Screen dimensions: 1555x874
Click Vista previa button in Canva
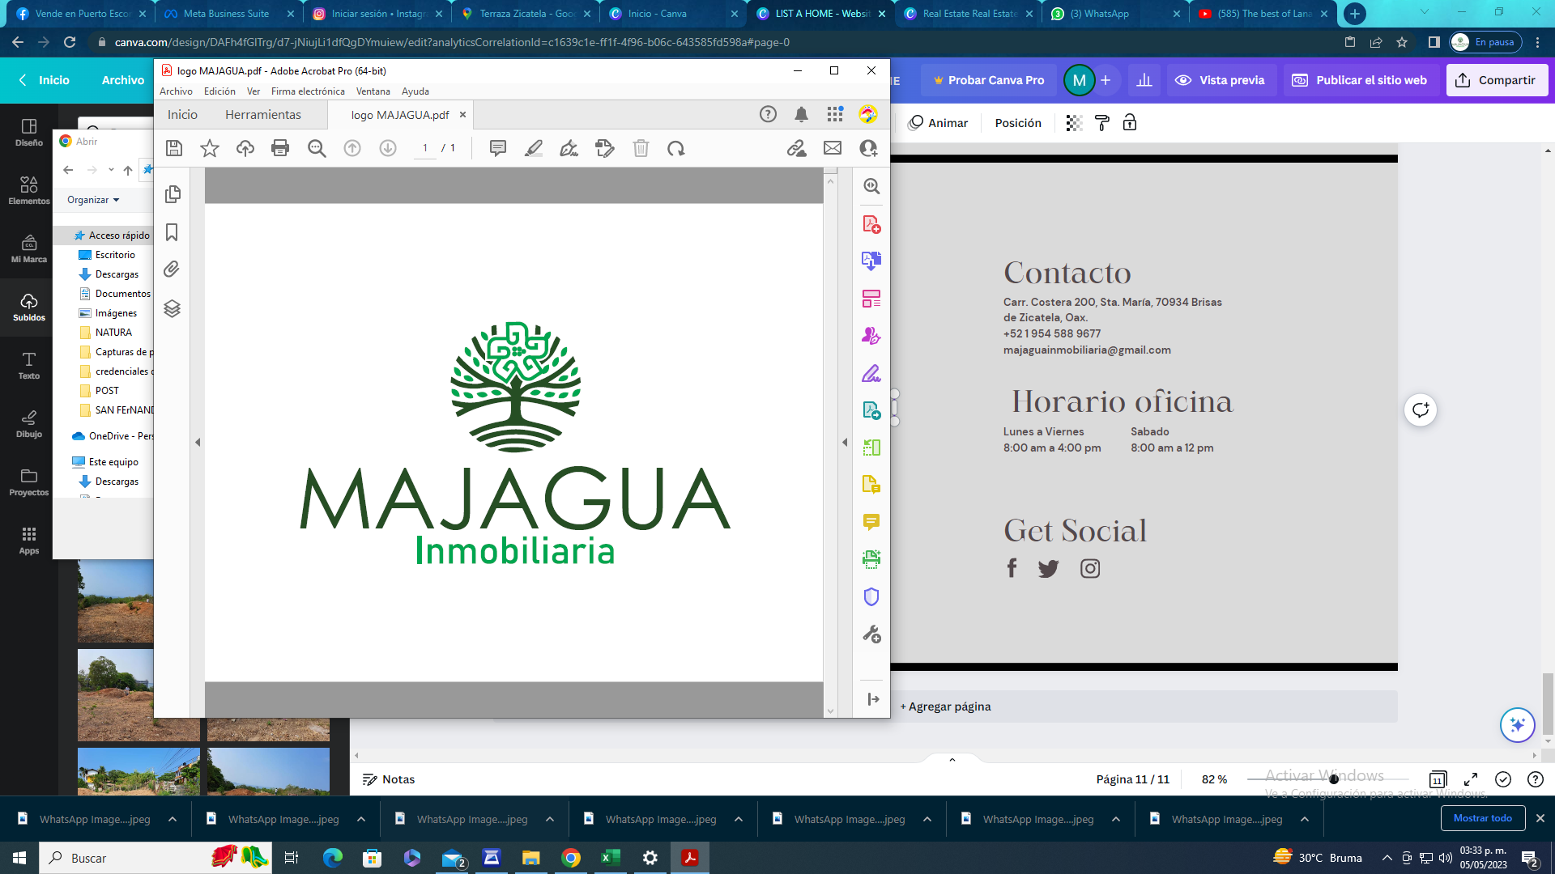point(1221,80)
